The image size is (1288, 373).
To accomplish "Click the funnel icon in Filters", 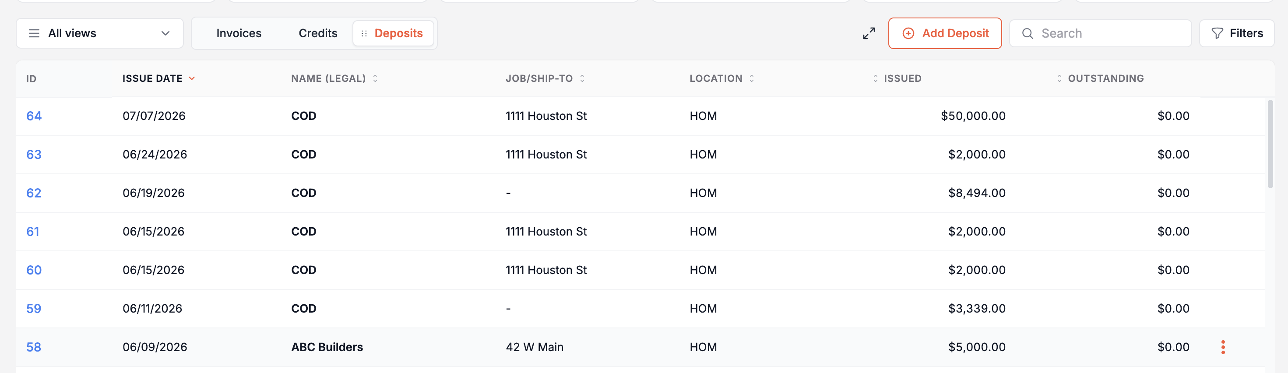I will point(1217,34).
